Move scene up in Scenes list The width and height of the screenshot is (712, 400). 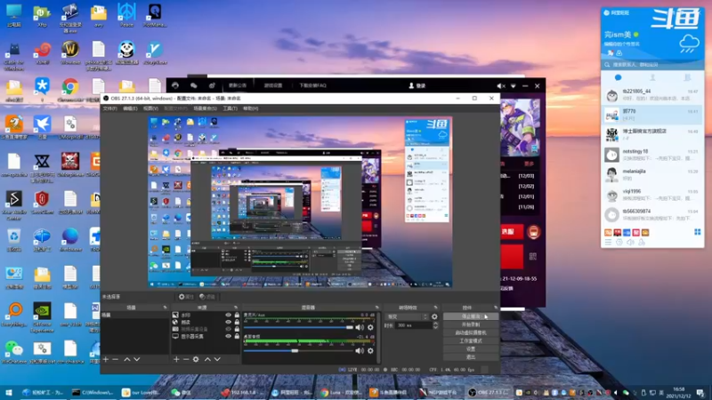pos(127,359)
